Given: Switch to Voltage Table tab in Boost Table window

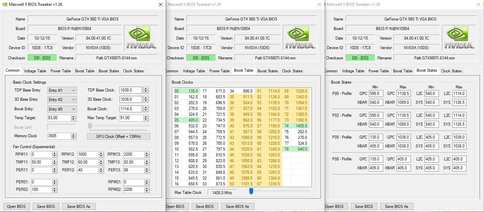Looking at the screenshot, I should (194, 71).
